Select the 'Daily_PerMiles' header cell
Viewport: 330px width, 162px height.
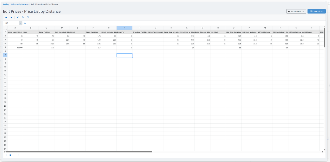(x=46, y=32)
